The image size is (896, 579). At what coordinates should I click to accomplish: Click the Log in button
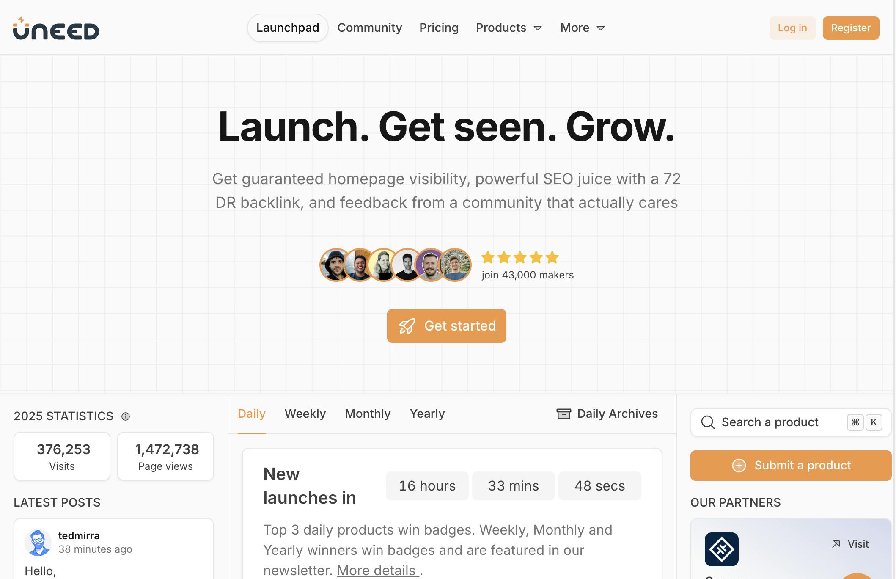point(792,28)
